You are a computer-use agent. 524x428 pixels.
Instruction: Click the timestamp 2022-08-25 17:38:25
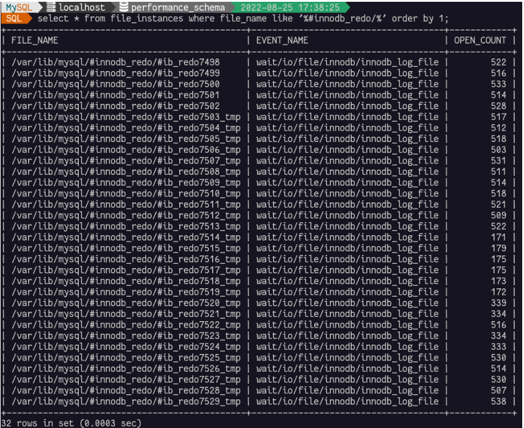[x=290, y=7]
